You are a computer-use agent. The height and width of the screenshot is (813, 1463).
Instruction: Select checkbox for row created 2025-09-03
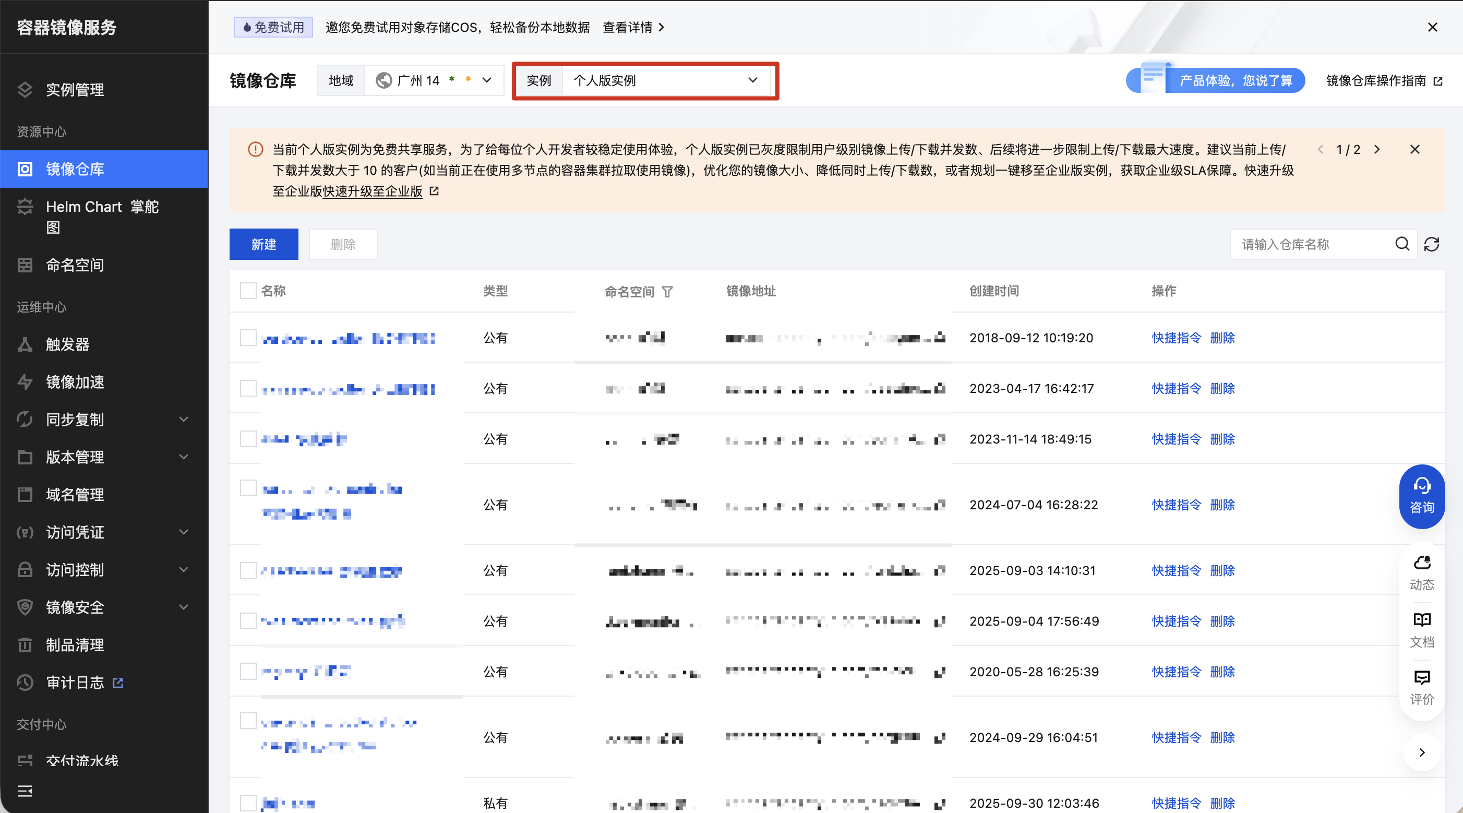[x=248, y=570]
